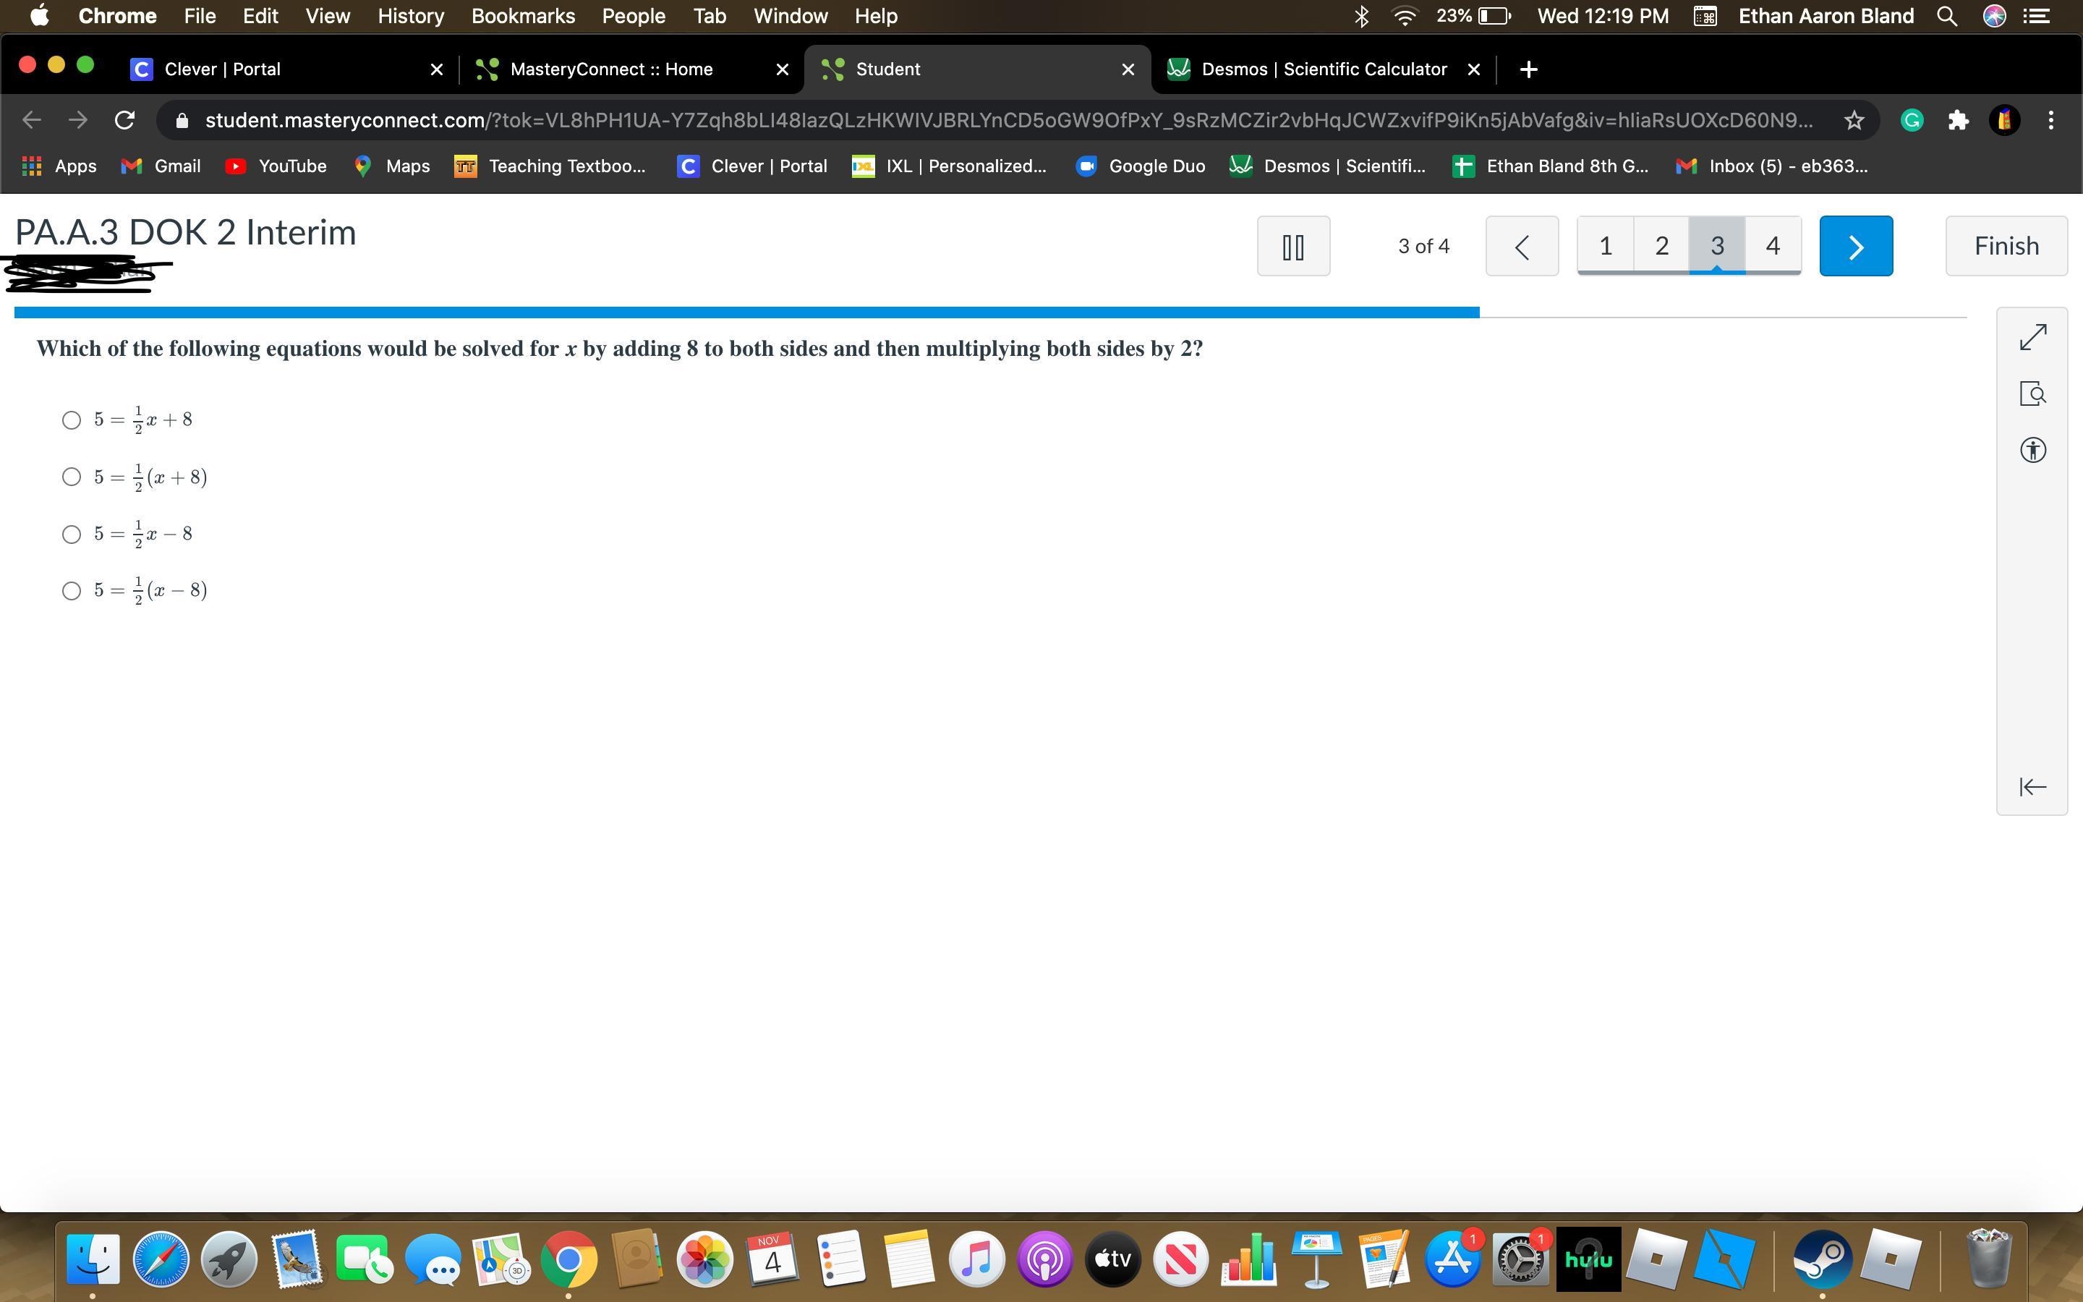Pause the assessment with the pause icon
Image resolution: width=2083 pixels, height=1302 pixels.
pyautogui.click(x=1293, y=246)
